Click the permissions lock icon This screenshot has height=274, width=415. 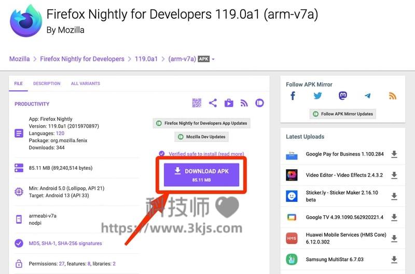click(x=19, y=264)
